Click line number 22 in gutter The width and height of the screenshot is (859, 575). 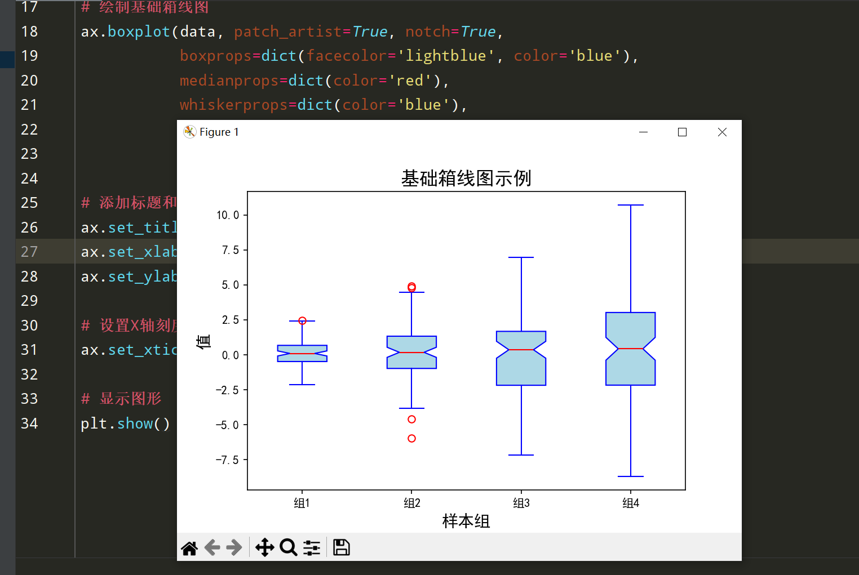click(x=29, y=130)
